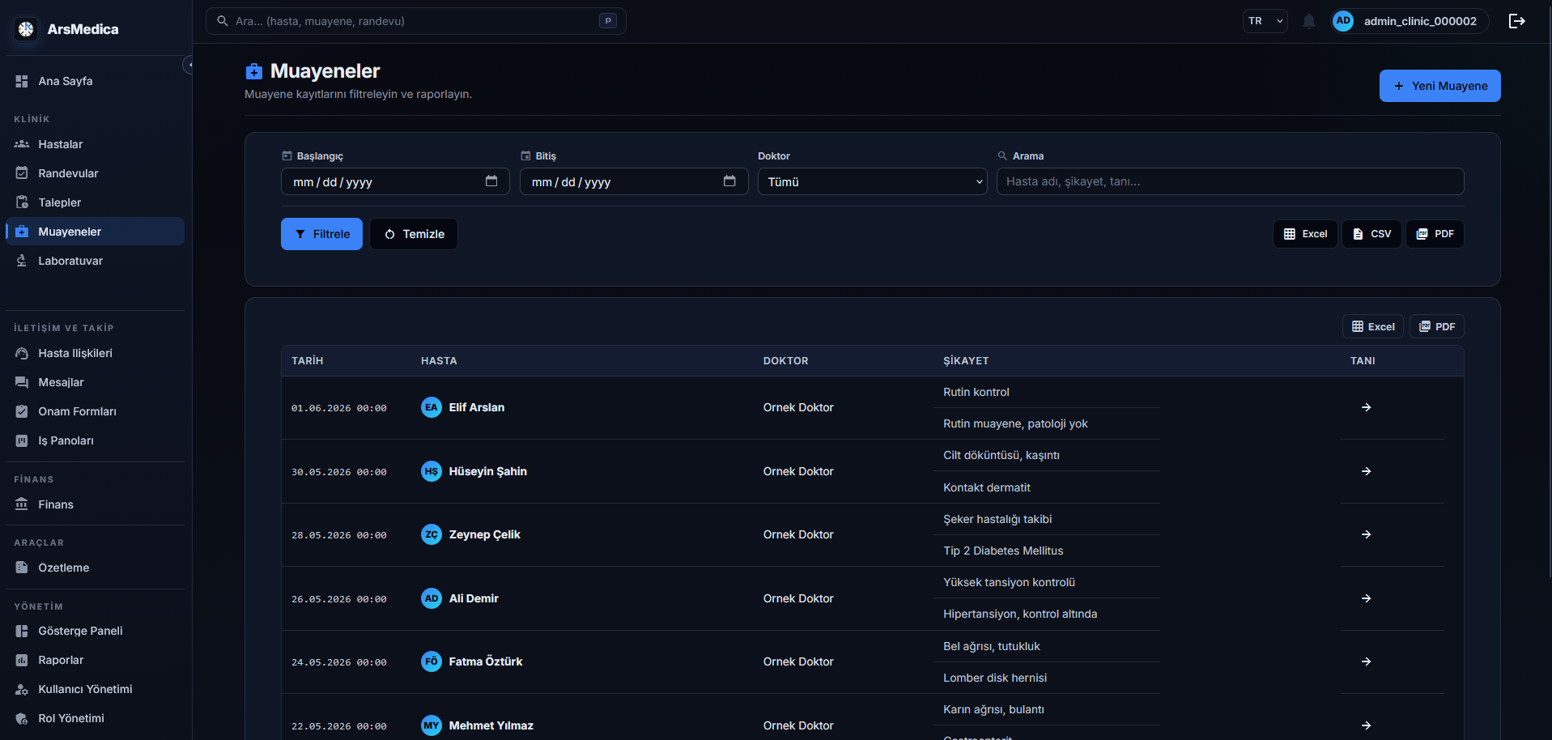This screenshot has height=740, width=1552.
Task: Open Elif Arslan exam via arrow
Action: click(x=1366, y=407)
